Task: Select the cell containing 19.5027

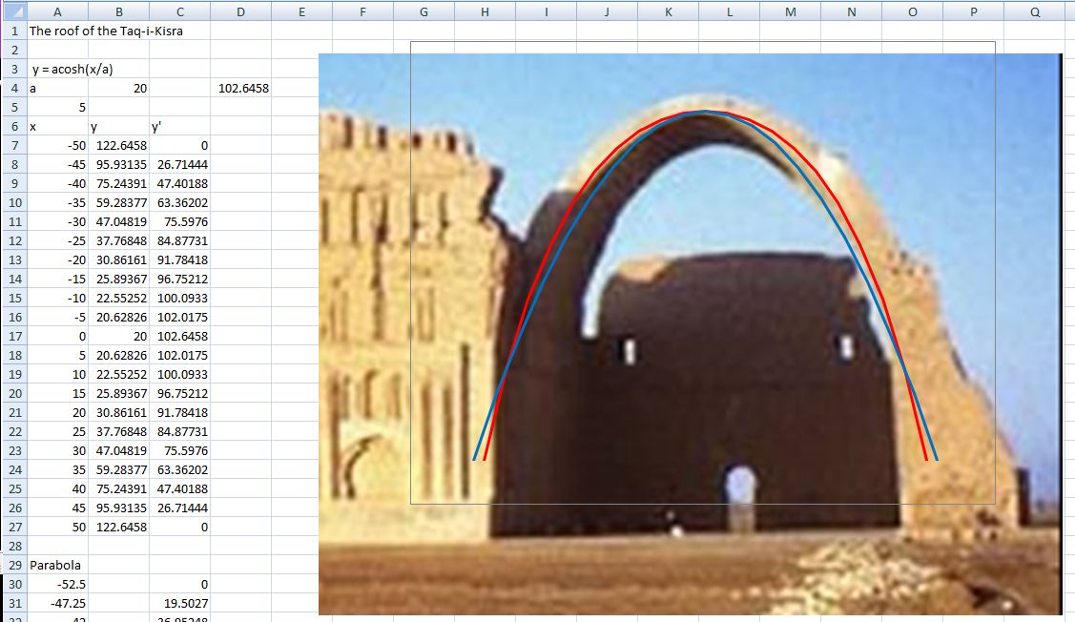Action: click(x=179, y=603)
